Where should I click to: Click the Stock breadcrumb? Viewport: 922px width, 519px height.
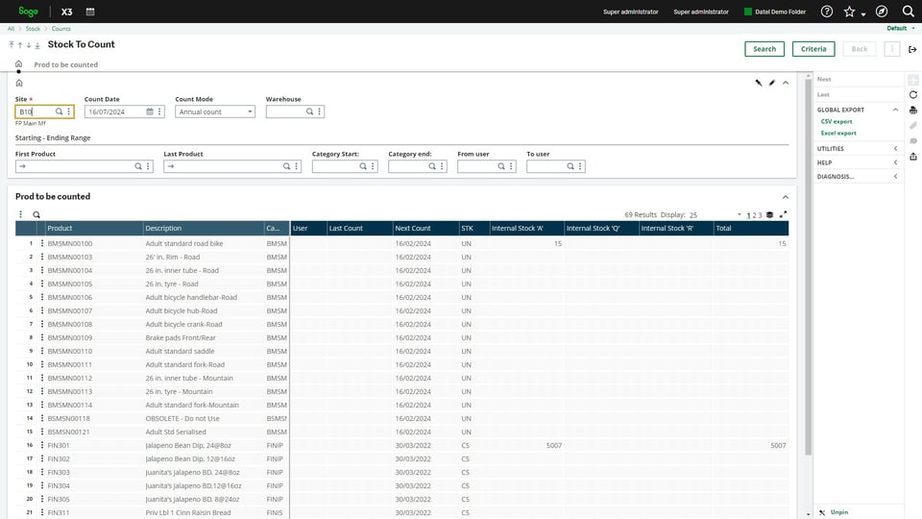(33, 28)
